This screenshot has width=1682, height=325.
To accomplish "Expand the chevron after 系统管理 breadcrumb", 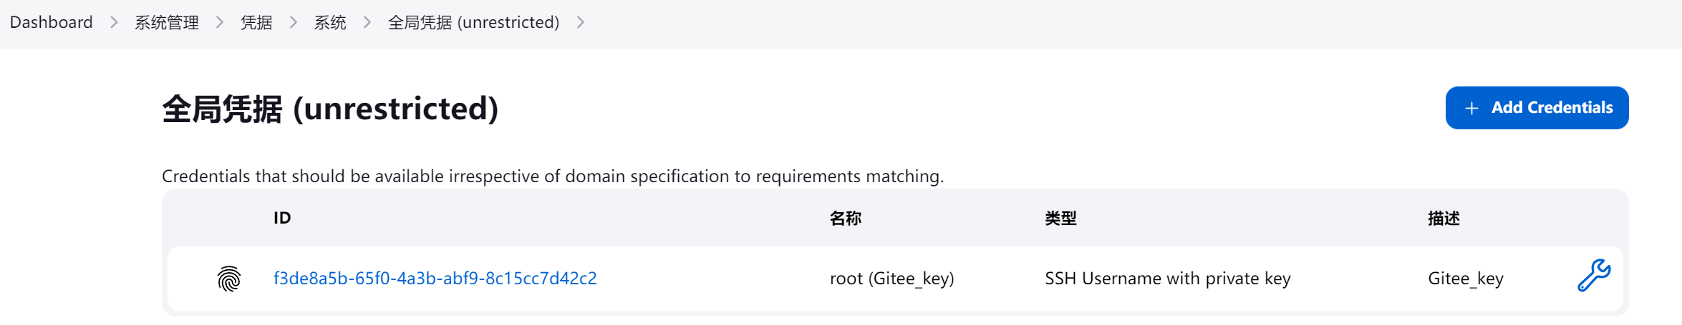I will [x=220, y=23].
